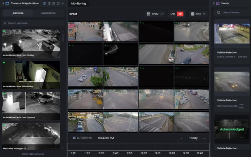Click the 5x4 grid layout icon

pyautogui.click(x=192, y=14)
